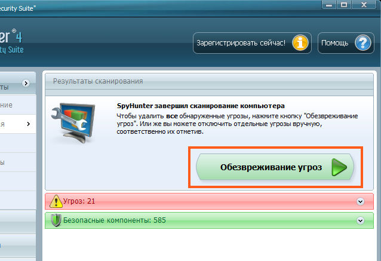Viewport: 381px width, 261px height.
Task: Click the orange info icon
Action: tap(300, 43)
